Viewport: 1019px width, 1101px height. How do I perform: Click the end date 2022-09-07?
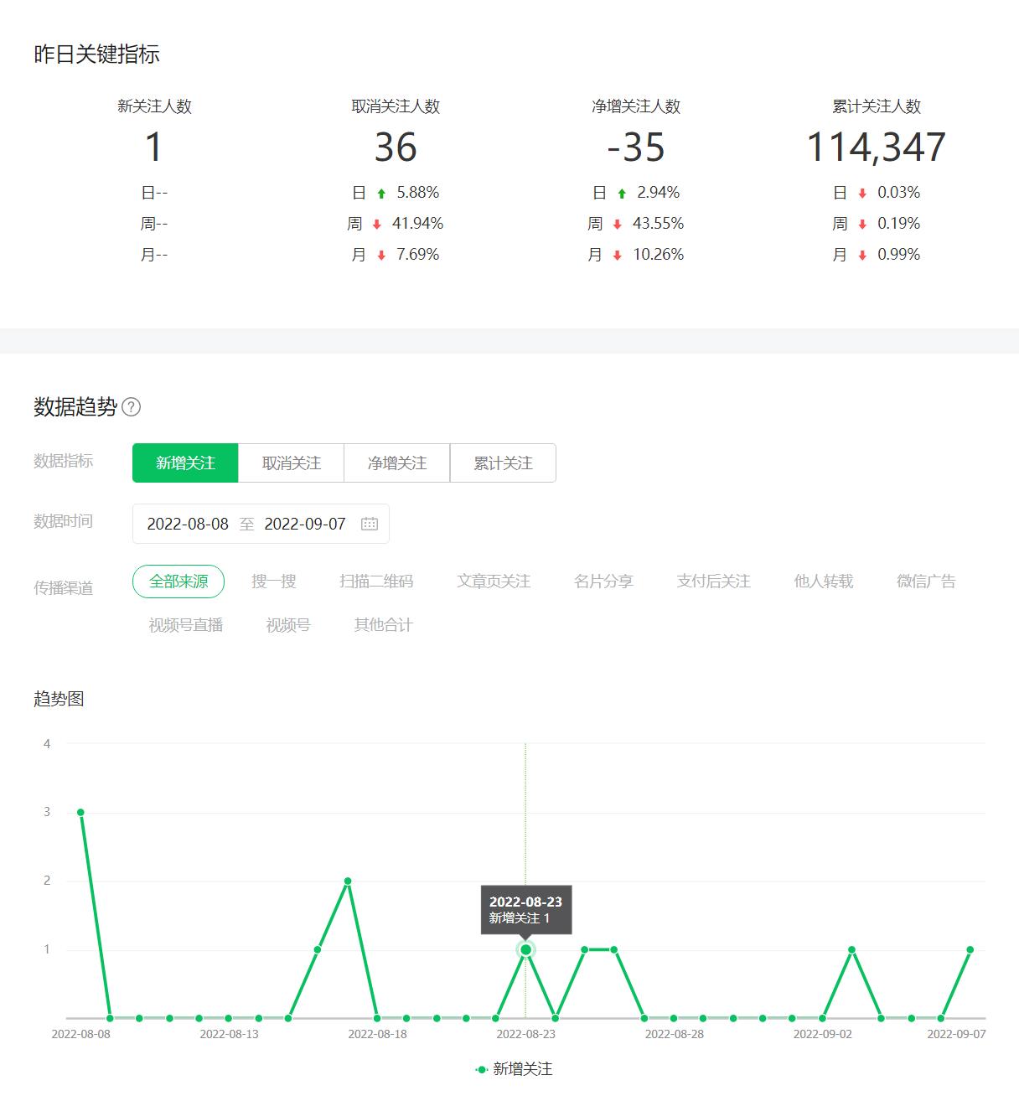coord(305,524)
